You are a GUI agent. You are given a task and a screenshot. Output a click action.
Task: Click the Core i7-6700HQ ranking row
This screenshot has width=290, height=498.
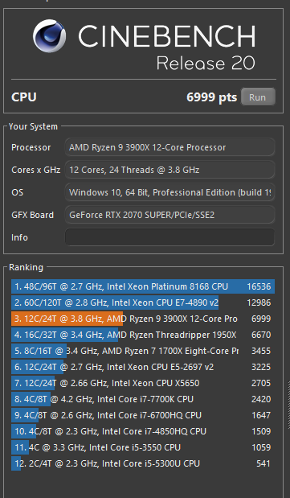point(143,415)
